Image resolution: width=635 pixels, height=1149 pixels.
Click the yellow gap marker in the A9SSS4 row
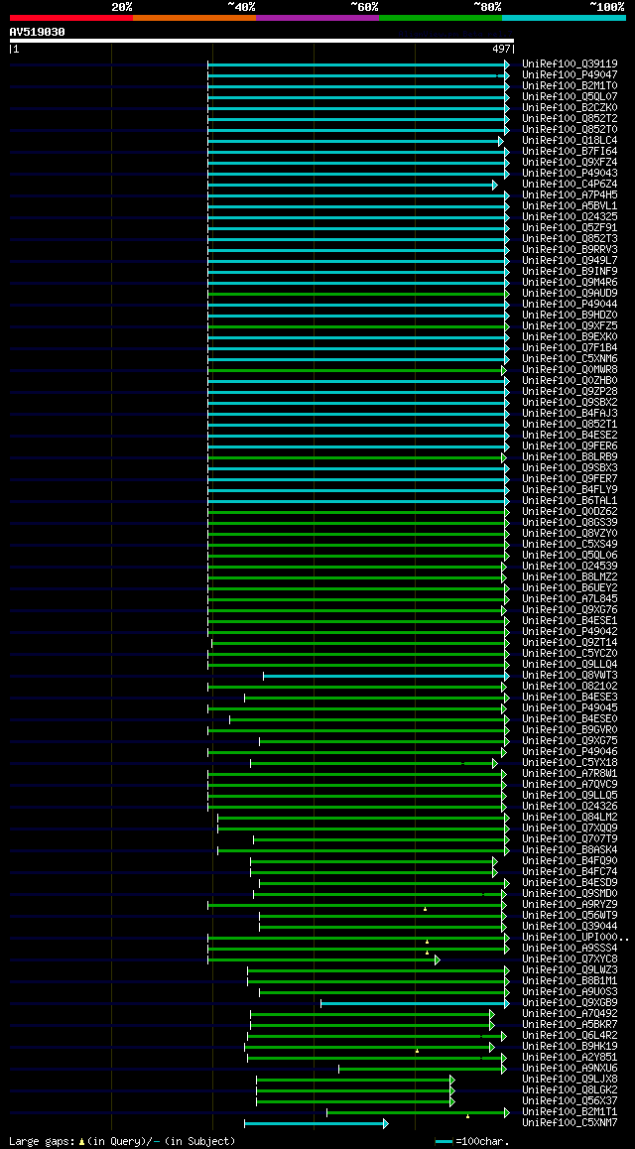coord(427,953)
